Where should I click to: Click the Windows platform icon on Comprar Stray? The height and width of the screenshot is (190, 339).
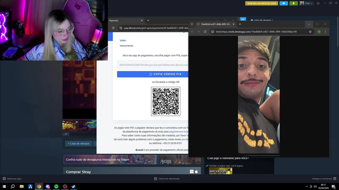tap(192, 172)
